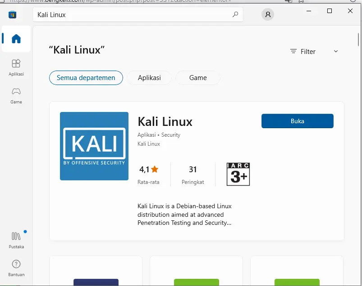The image size is (362, 286).
Task: Select the Aplikasi filter tab
Action: 149,78
